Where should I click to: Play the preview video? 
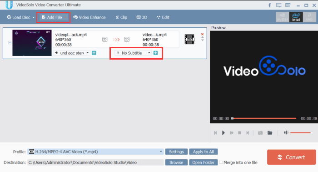point(224,133)
